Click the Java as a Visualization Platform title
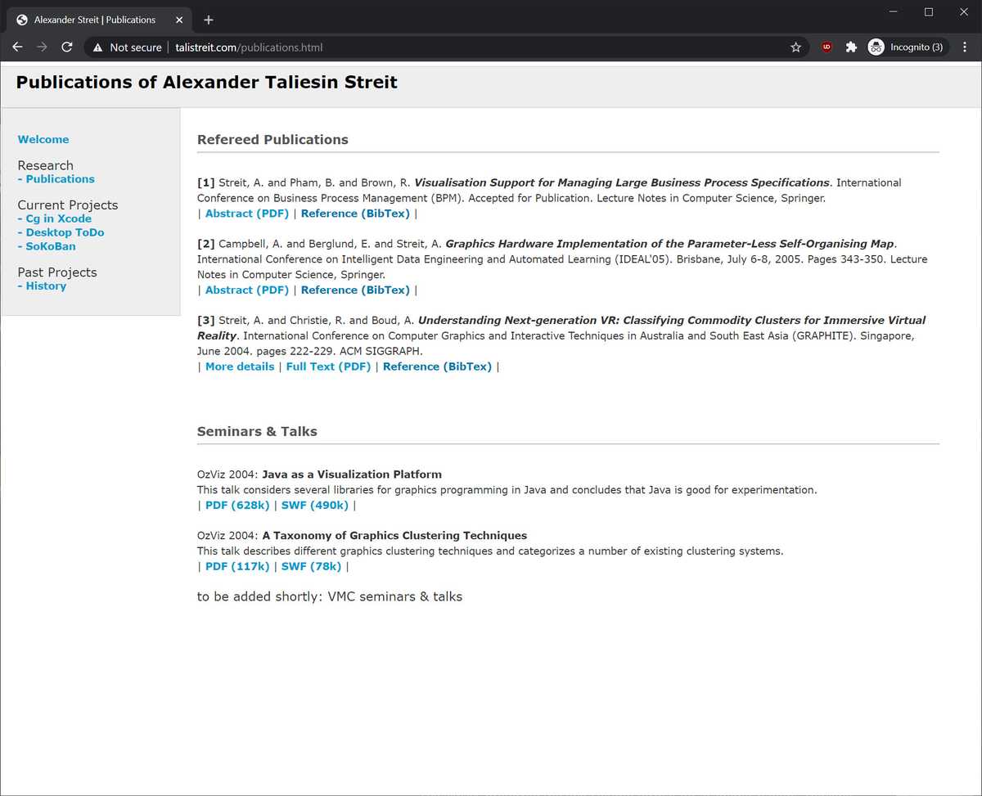982x796 pixels. coord(352,474)
